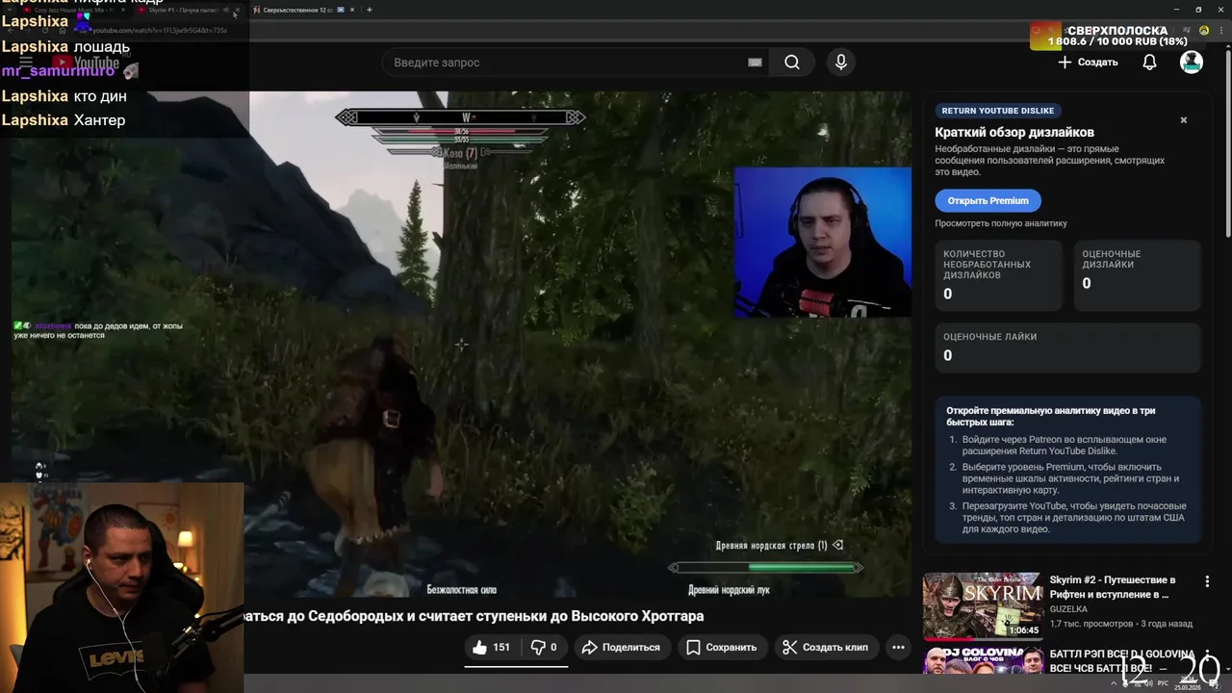Close the Сверхъестественное 12 browser tab
This screenshot has width=1232, height=693.
tap(352, 10)
